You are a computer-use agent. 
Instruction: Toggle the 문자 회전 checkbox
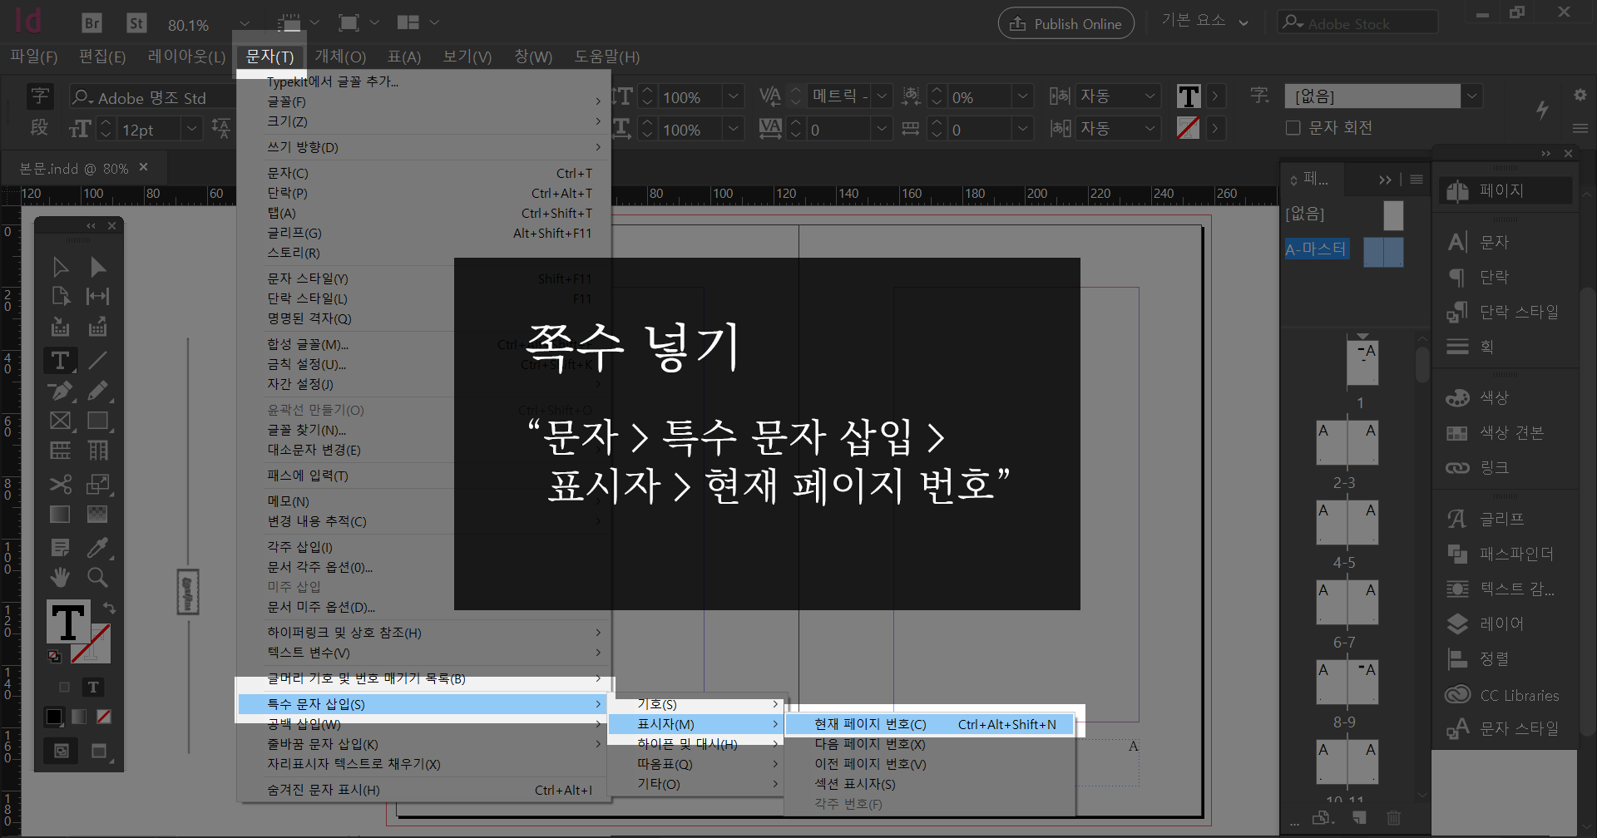coord(1293,127)
